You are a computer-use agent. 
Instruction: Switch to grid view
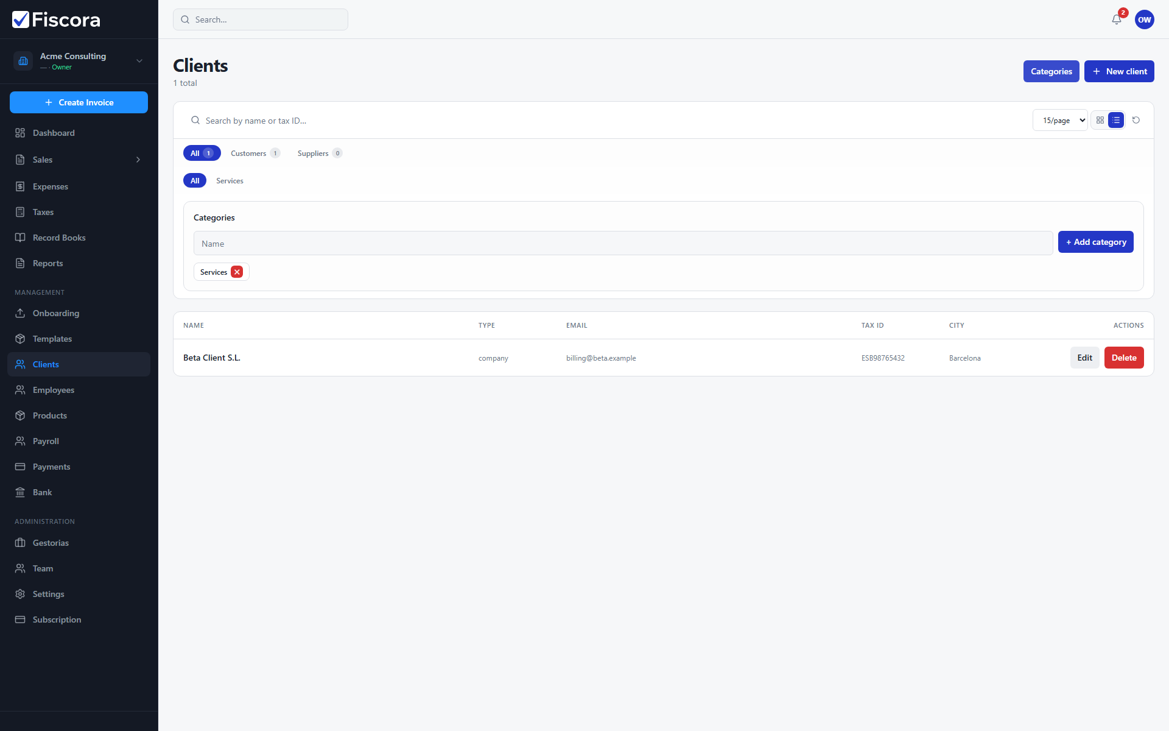(x=1100, y=121)
